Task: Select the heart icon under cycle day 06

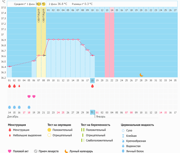Action: click(34, 96)
